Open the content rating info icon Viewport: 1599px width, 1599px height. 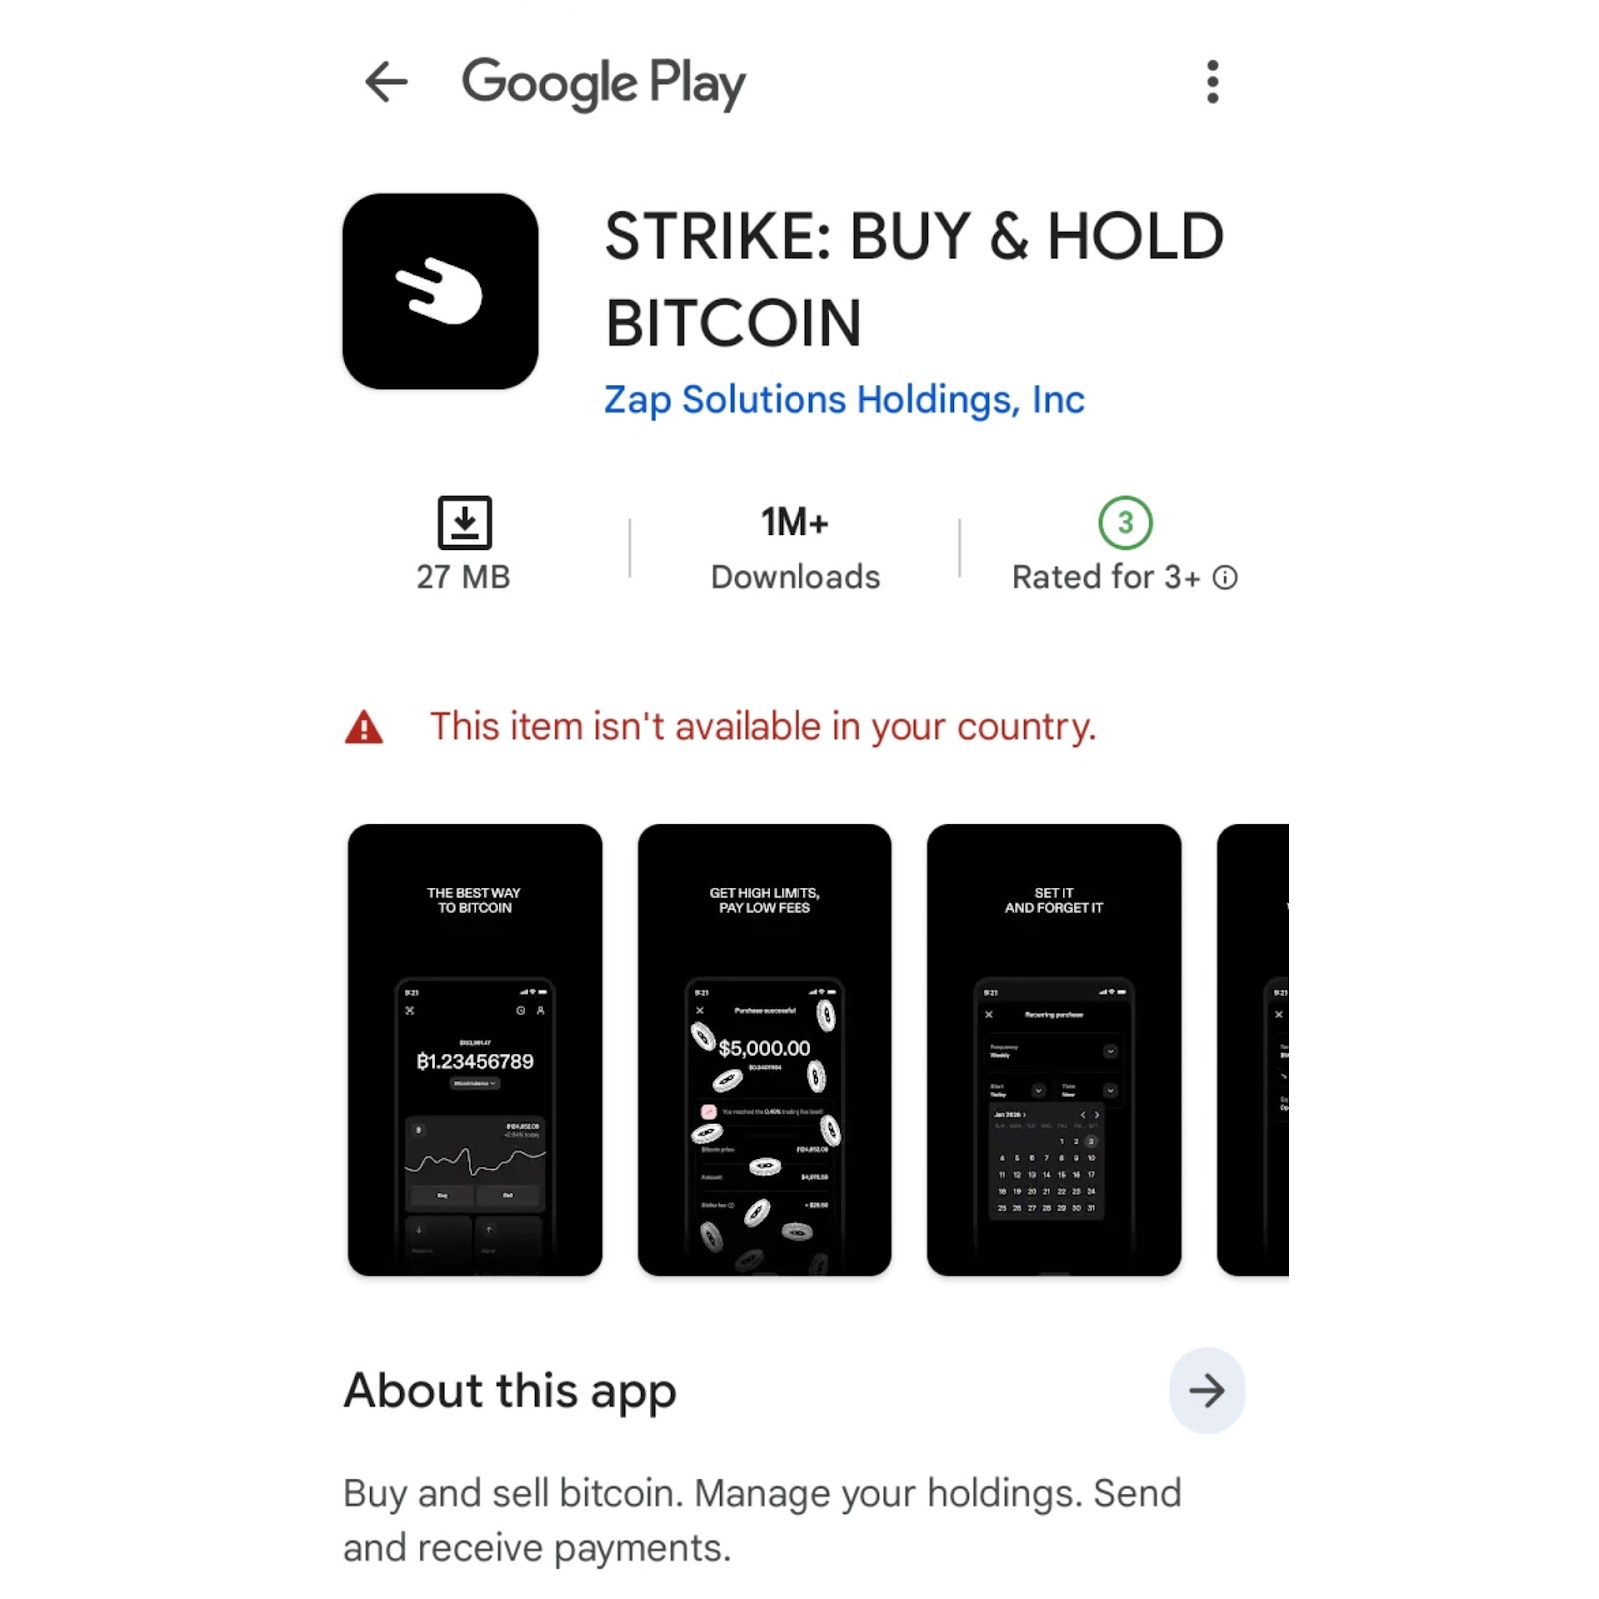pos(1225,577)
